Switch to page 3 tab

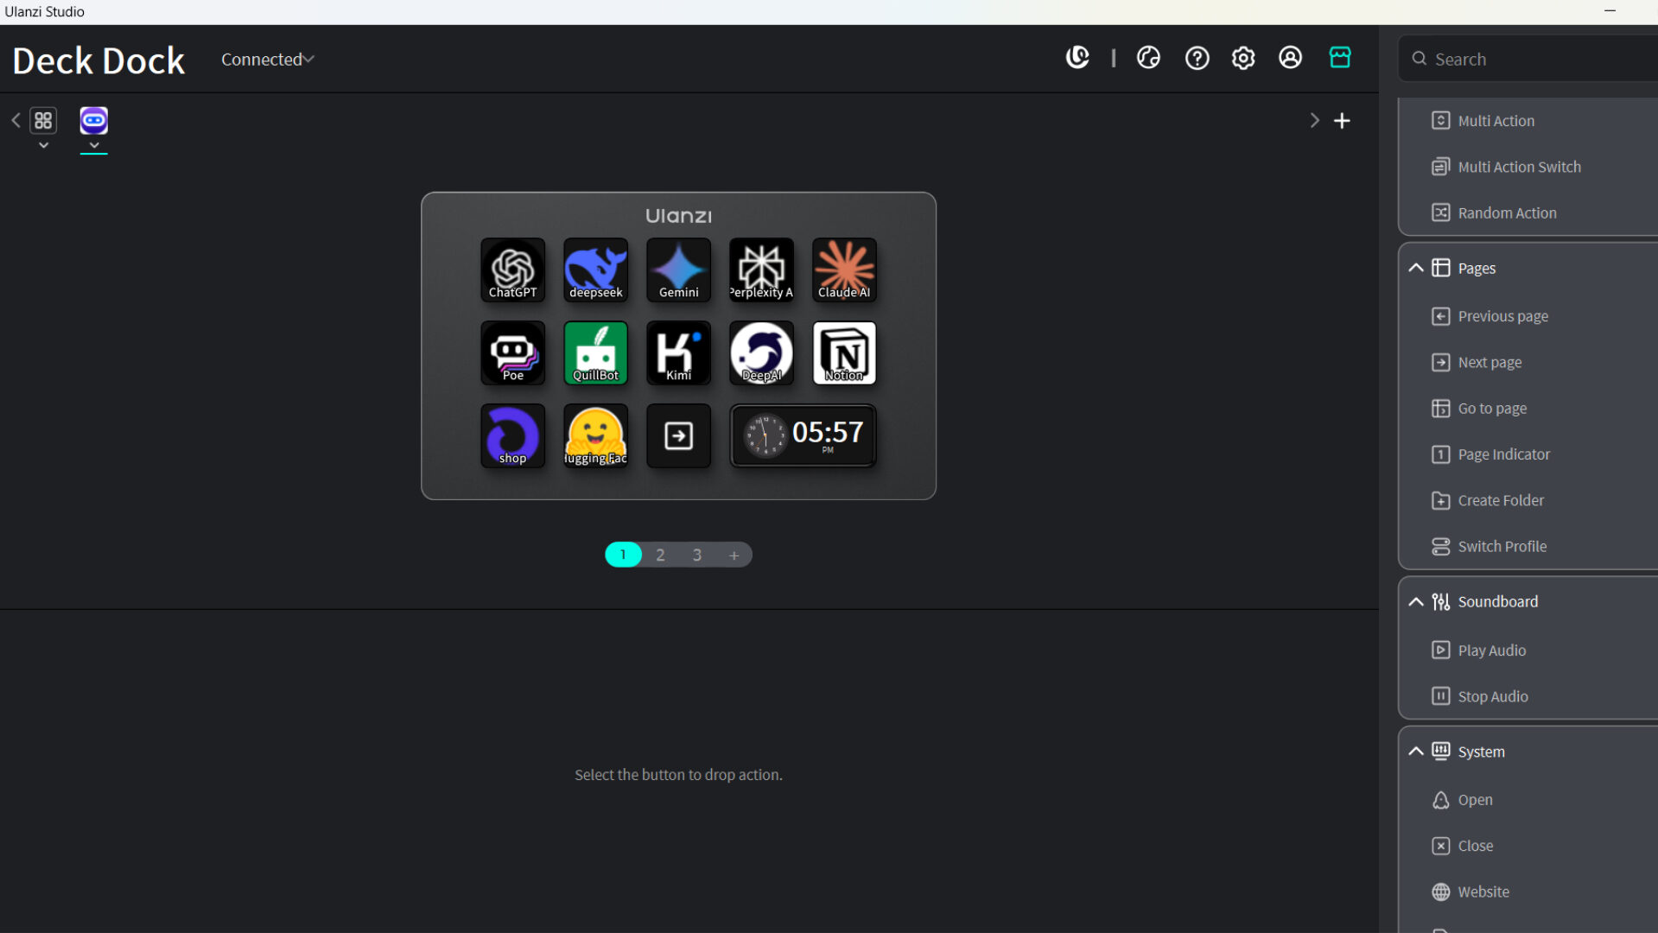[x=697, y=555]
